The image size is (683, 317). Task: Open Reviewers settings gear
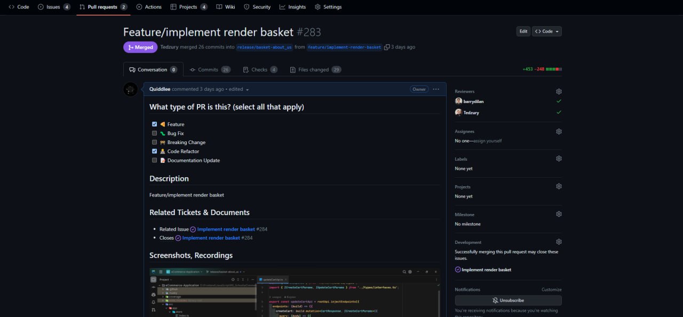point(559,92)
